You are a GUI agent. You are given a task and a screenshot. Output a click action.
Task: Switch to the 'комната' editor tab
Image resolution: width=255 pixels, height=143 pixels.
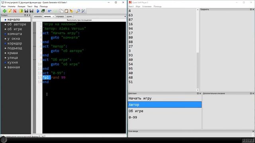[38, 17]
